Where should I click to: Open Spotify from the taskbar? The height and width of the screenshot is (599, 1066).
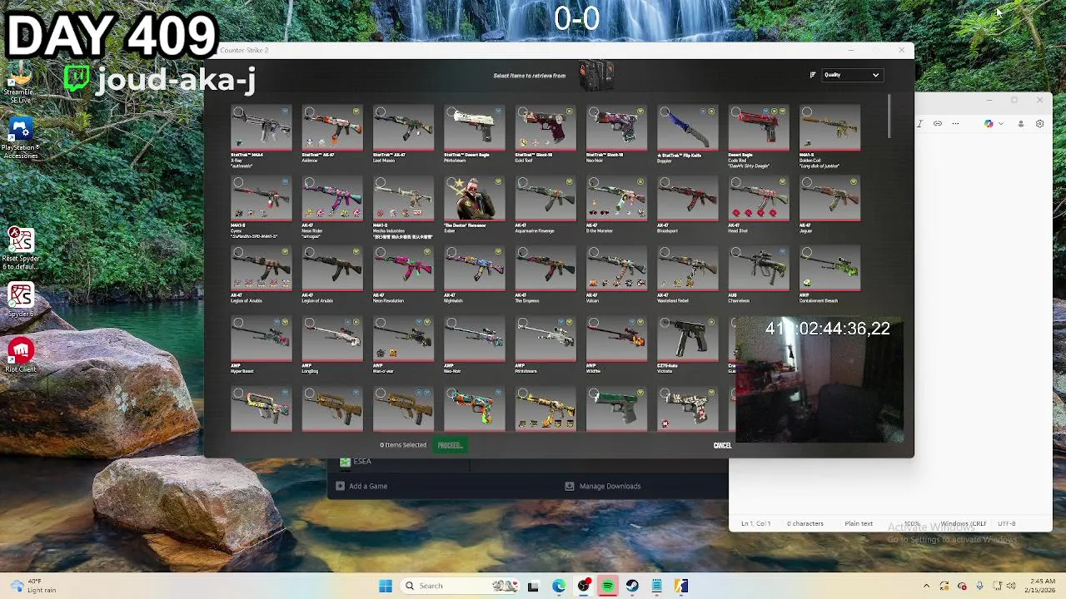point(608,586)
